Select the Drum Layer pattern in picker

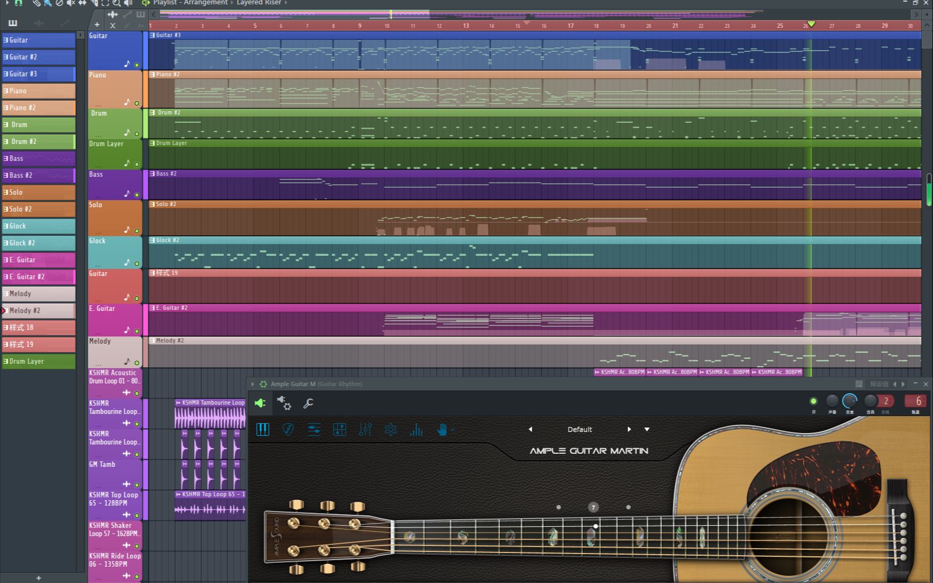pos(39,361)
